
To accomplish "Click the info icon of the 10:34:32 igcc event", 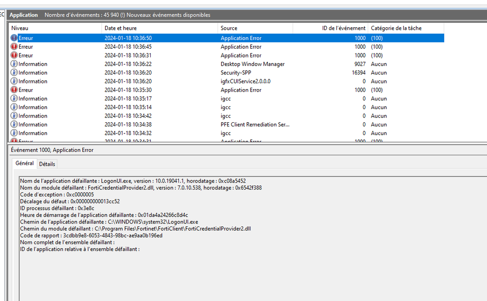I will click(x=14, y=133).
